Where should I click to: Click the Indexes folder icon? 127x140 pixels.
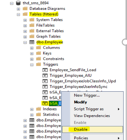(39, 109)
